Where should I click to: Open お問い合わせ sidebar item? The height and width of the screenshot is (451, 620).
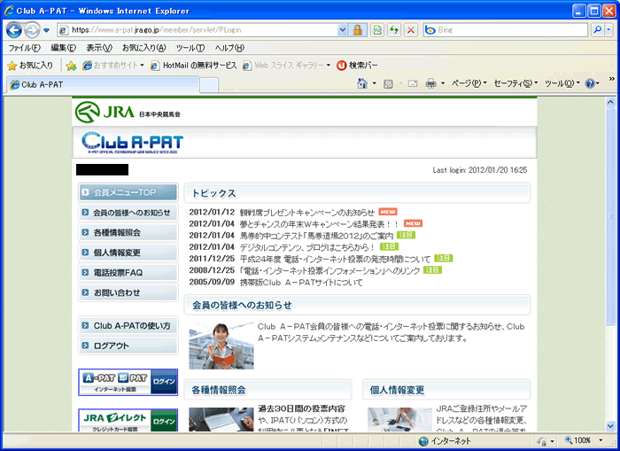tap(128, 292)
